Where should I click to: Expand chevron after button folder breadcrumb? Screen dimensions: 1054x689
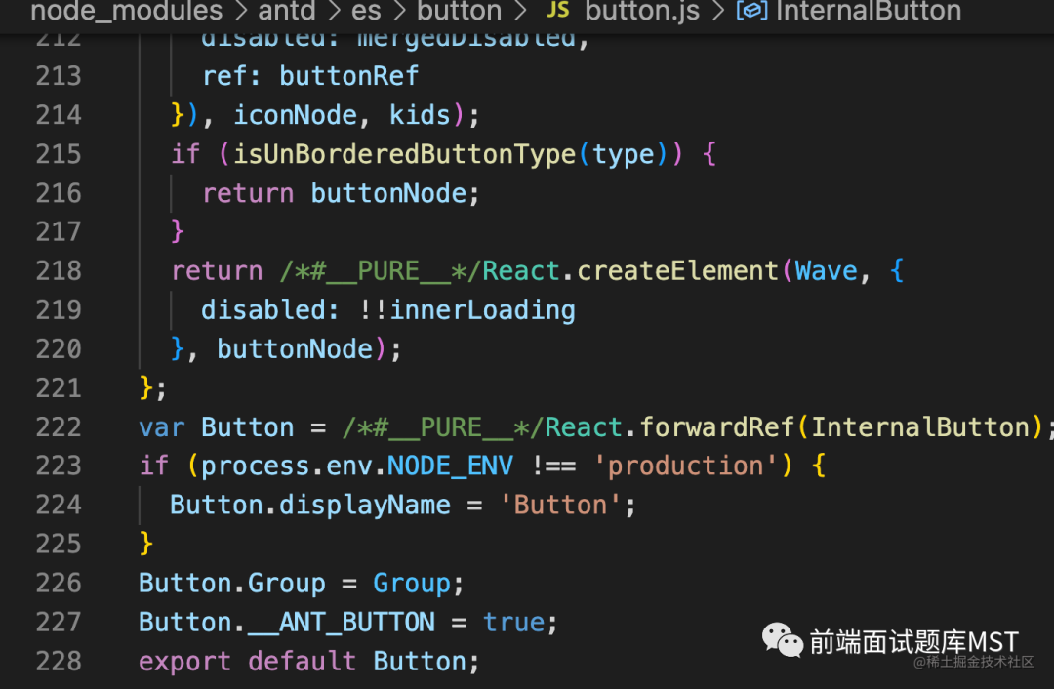click(519, 11)
